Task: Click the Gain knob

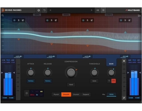Action: click(111, 73)
